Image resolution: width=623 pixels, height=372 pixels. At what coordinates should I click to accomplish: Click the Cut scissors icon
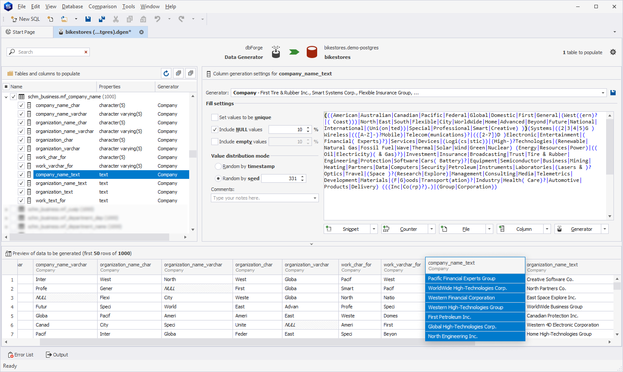tap(116, 19)
